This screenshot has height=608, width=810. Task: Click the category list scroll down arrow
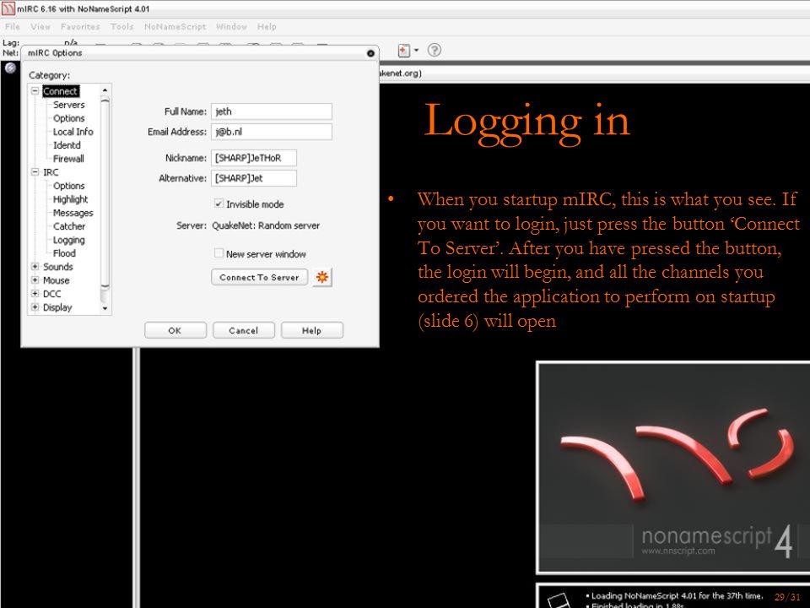click(105, 308)
